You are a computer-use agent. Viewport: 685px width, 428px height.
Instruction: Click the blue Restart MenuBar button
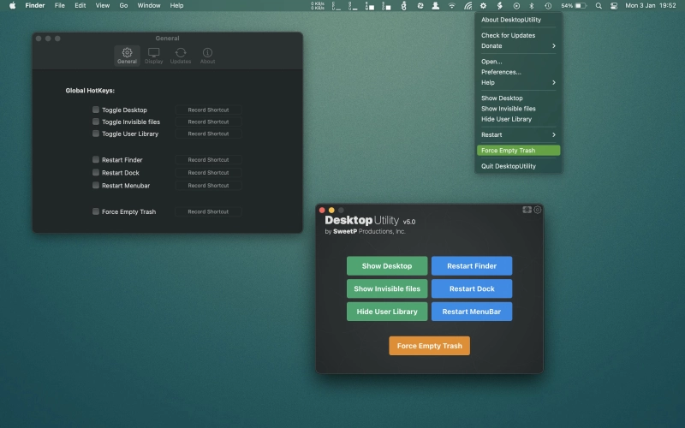click(472, 312)
